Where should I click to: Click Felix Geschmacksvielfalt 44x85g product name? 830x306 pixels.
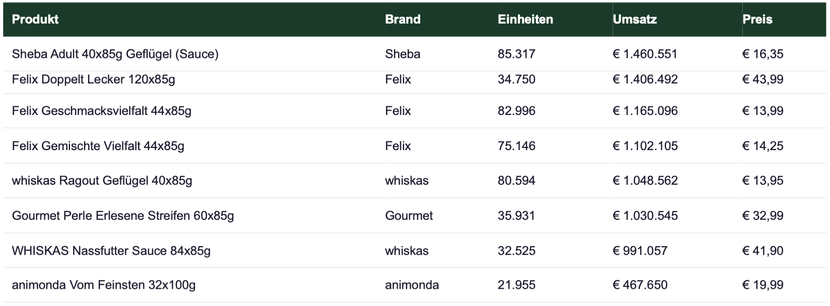click(101, 111)
